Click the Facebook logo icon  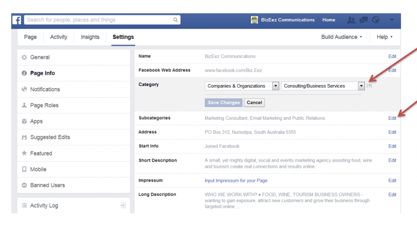coord(17,20)
